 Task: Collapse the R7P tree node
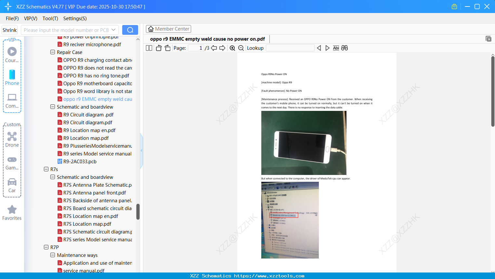pyautogui.click(x=46, y=247)
